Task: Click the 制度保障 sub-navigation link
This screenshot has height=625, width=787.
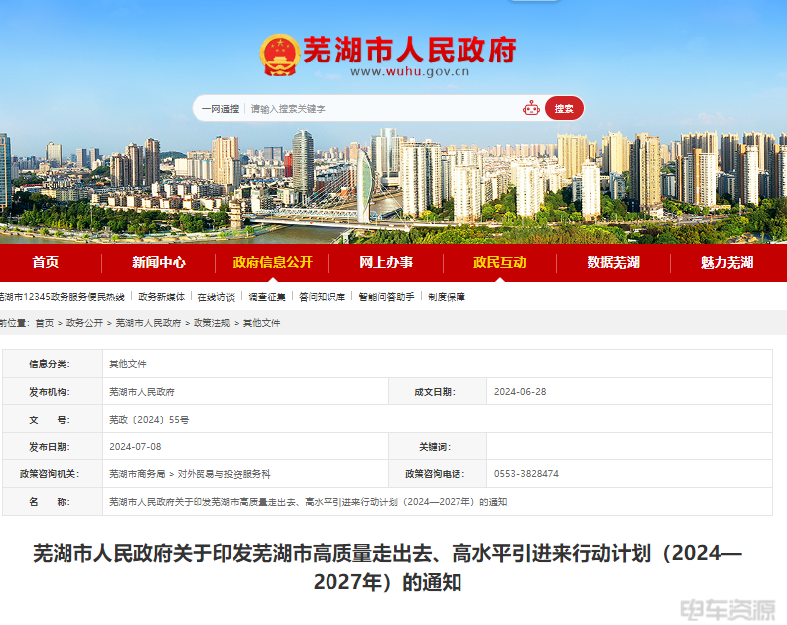Action: tap(447, 297)
